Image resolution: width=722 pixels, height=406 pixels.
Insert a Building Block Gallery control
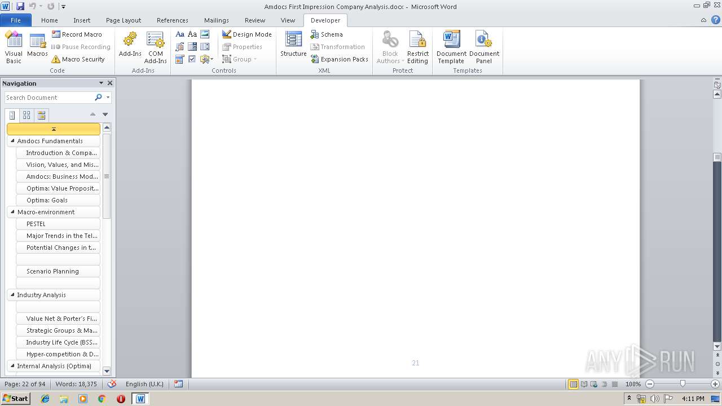click(x=180, y=47)
